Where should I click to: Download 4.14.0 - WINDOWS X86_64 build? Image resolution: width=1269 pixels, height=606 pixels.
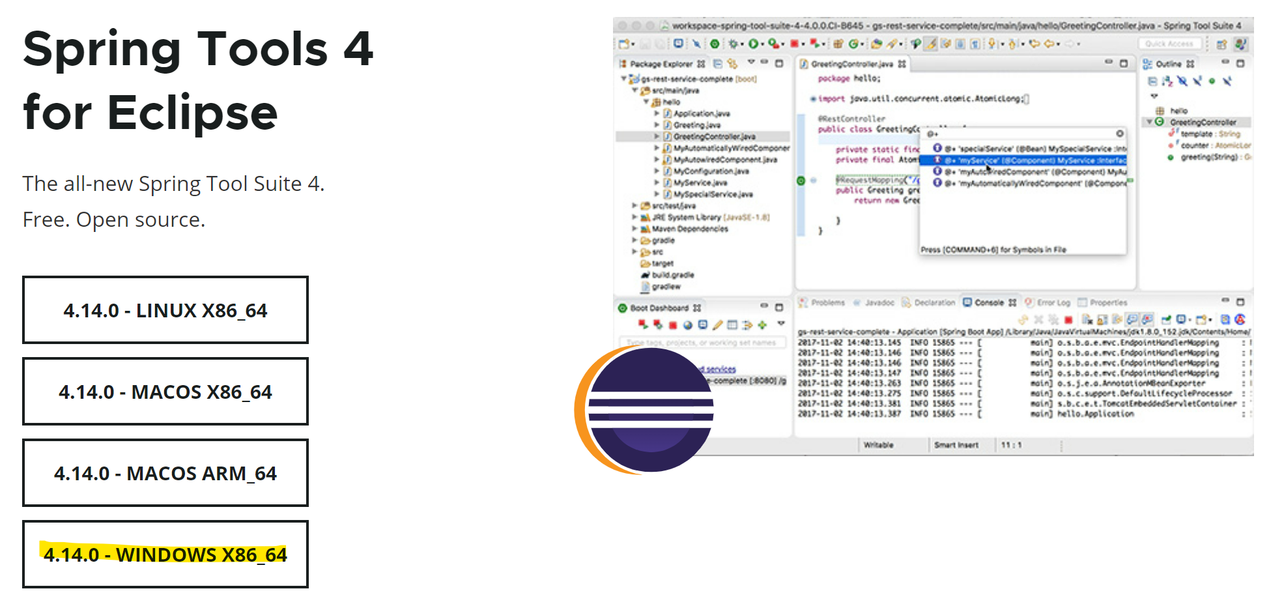pyautogui.click(x=165, y=555)
